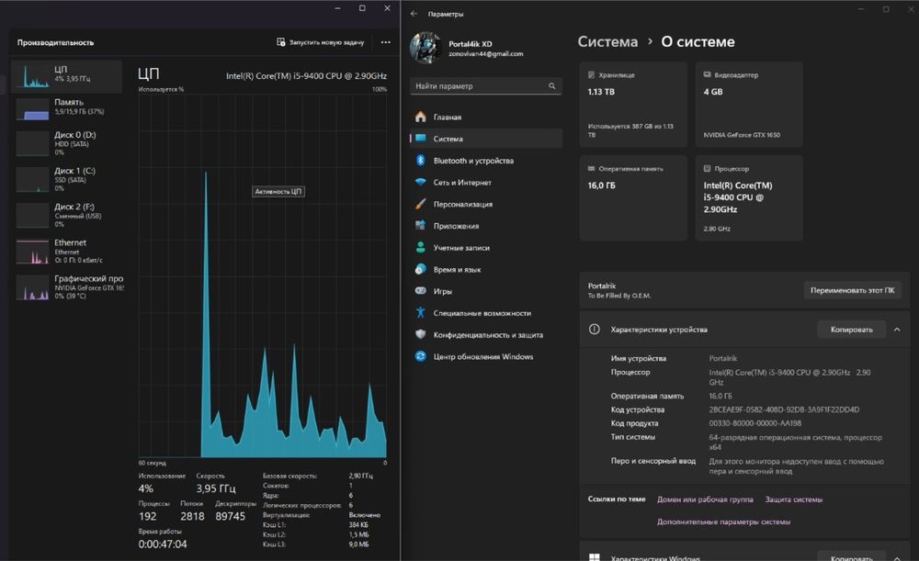Viewport: 919px width, 561px height.
Task: Click the Дескрипторы count 89745
Action: pyautogui.click(x=230, y=517)
